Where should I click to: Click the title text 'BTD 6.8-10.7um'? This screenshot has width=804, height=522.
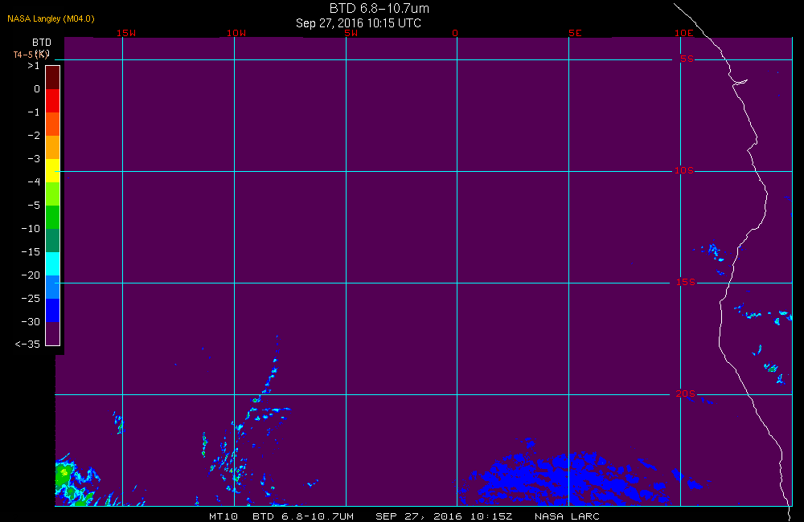coord(379,8)
